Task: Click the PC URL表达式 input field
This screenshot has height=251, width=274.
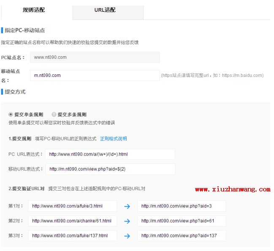Action: [110, 154]
